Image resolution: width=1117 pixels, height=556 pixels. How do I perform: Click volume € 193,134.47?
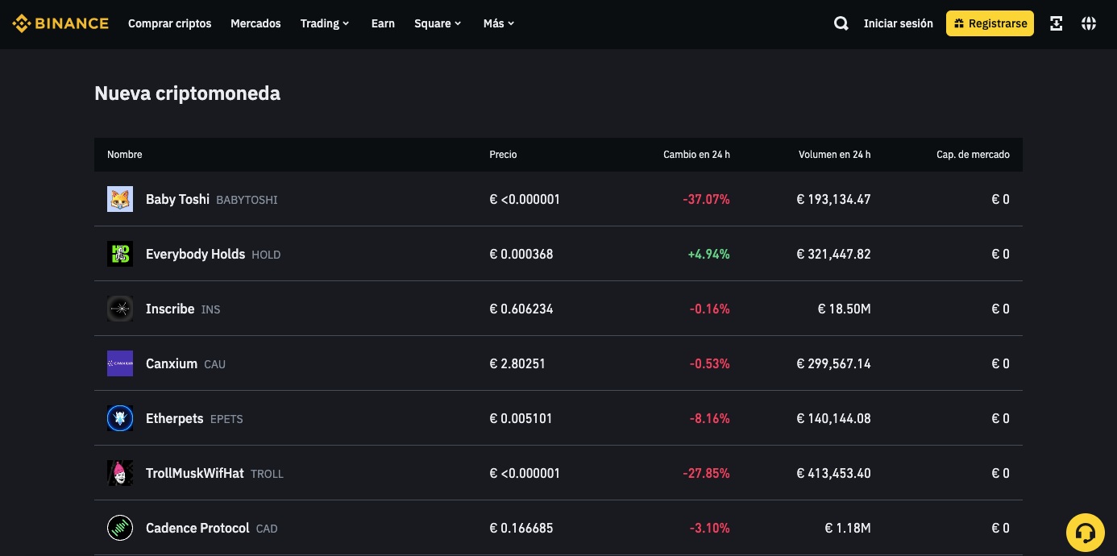click(x=833, y=199)
